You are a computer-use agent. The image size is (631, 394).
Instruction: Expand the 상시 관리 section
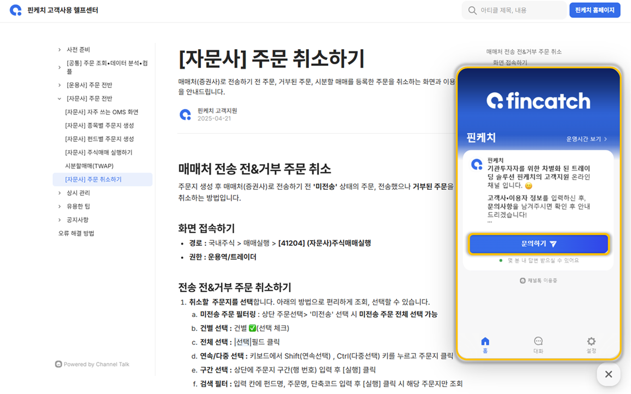pos(60,193)
